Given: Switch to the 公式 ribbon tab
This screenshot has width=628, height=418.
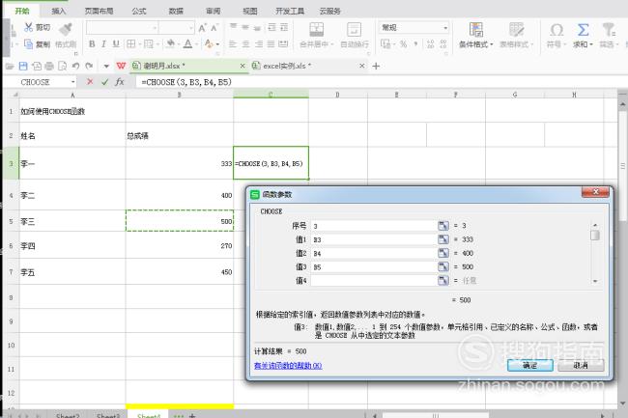Looking at the screenshot, I should point(139,12).
